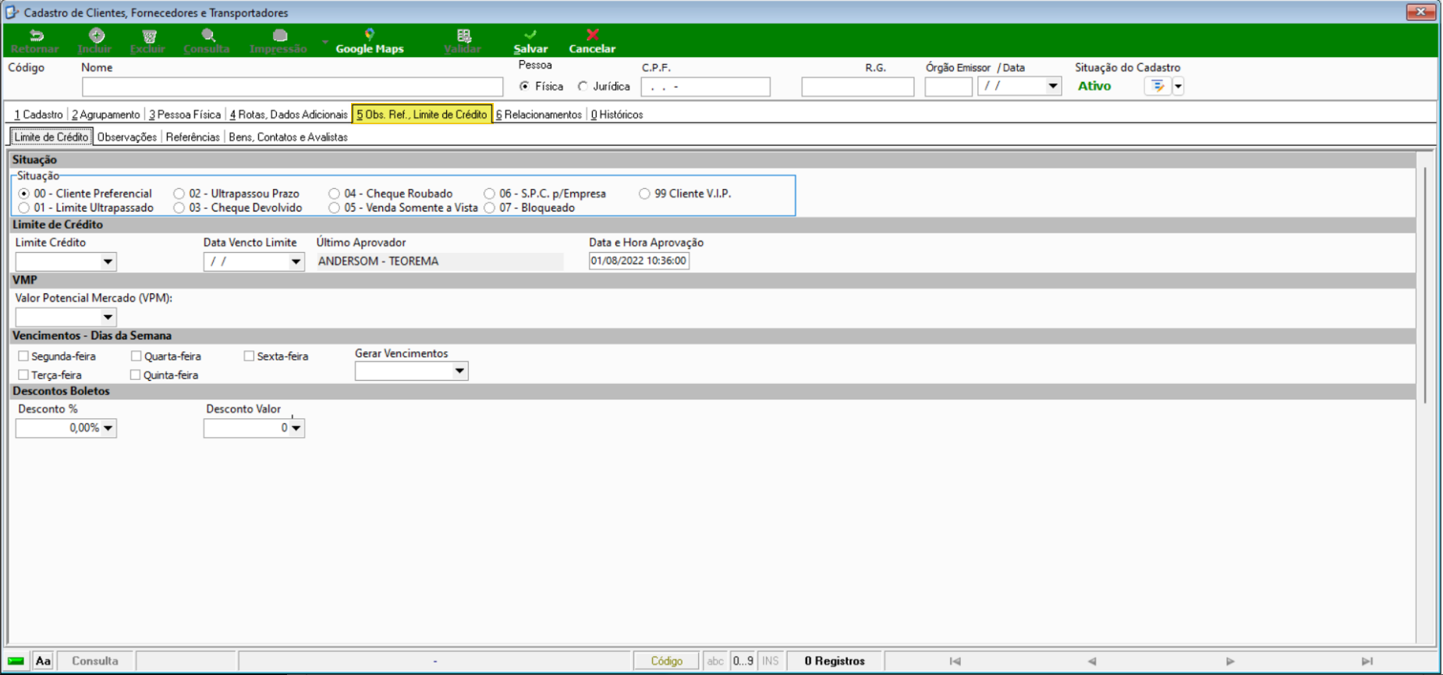
Task: Click the window title bar app icon
Action: point(12,12)
